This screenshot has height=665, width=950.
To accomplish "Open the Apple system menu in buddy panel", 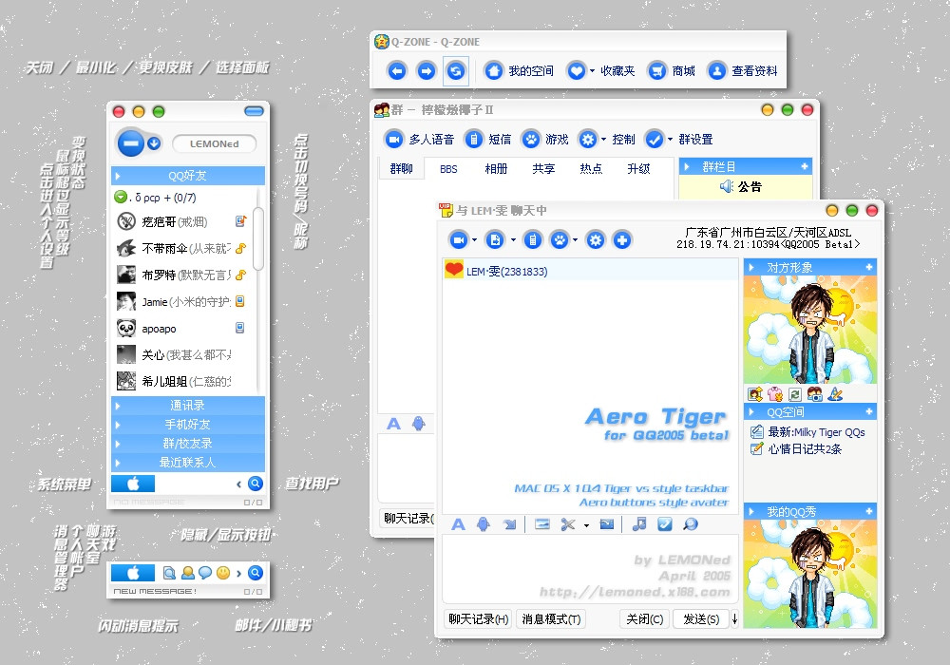I will [x=133, y=484].
